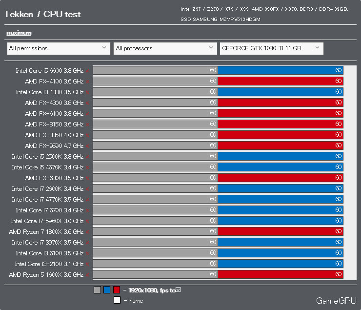Click the AMD Ryzen 5 1600X 3.6 GHz label
The height and width of the screenshot is (310, 361).
click(x=46, y=275)
